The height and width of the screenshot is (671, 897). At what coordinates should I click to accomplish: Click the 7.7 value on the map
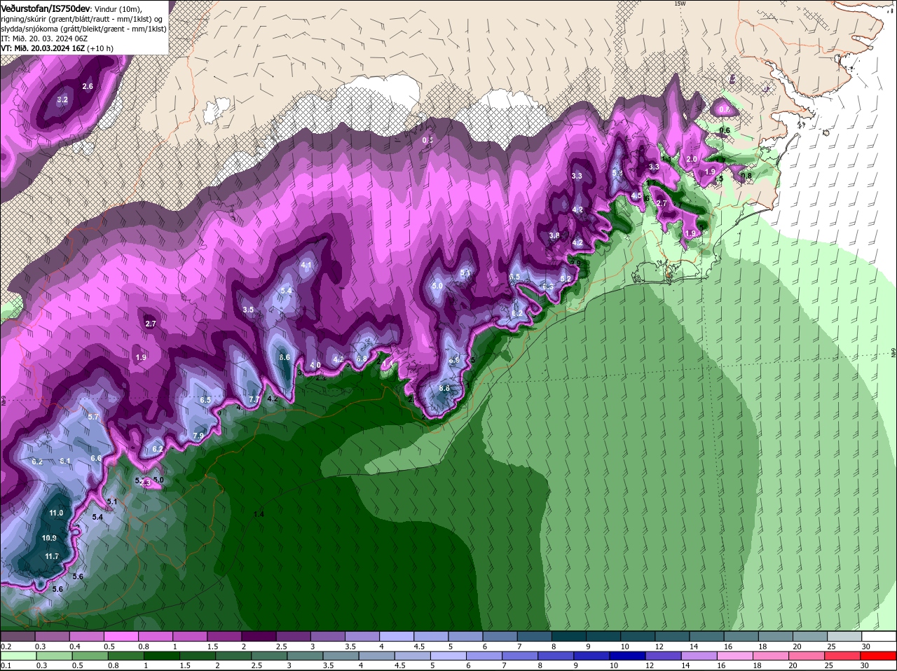tap(254, 399)
